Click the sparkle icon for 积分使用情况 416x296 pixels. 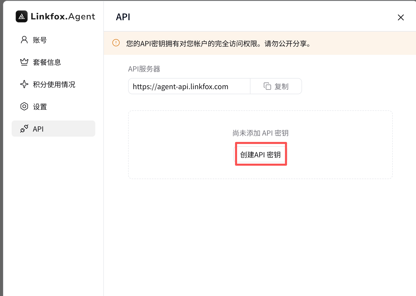coord(24,84)
